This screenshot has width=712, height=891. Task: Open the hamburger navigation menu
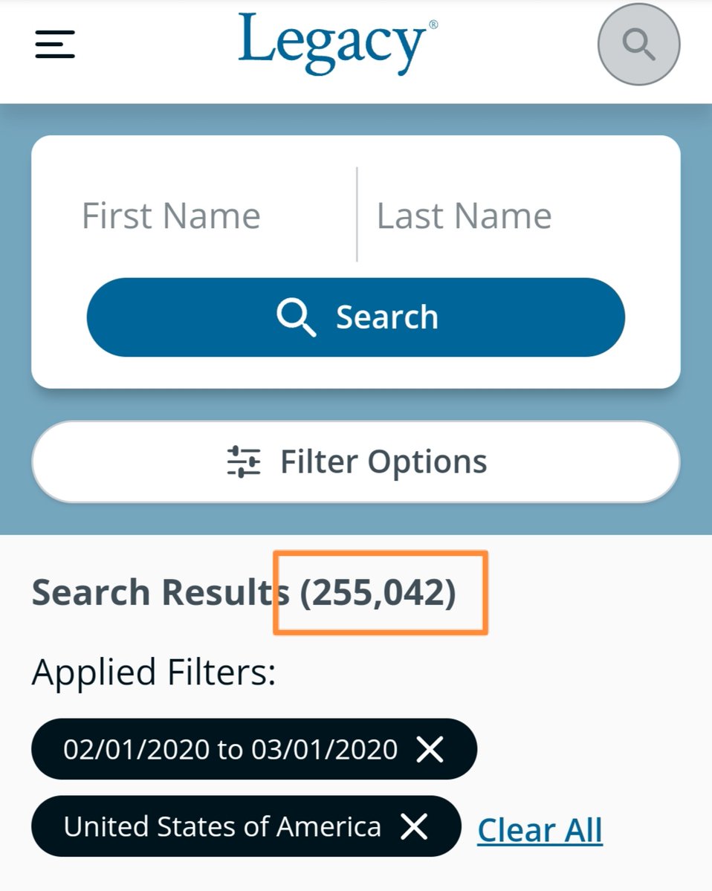pos(55,45)
